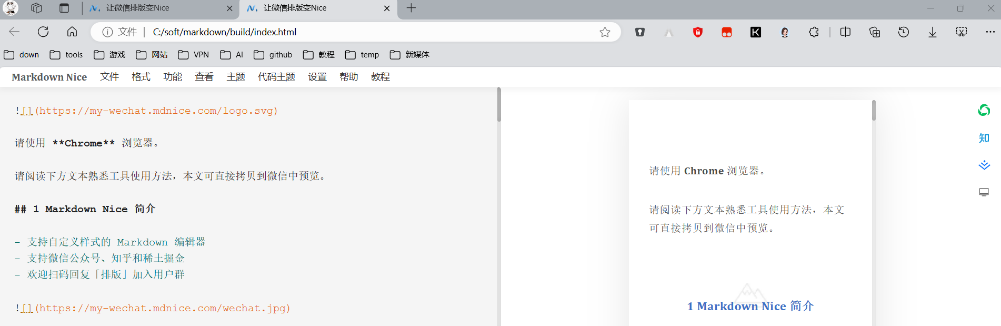Open avatar extension in toolbar

[x=785, y=32]
